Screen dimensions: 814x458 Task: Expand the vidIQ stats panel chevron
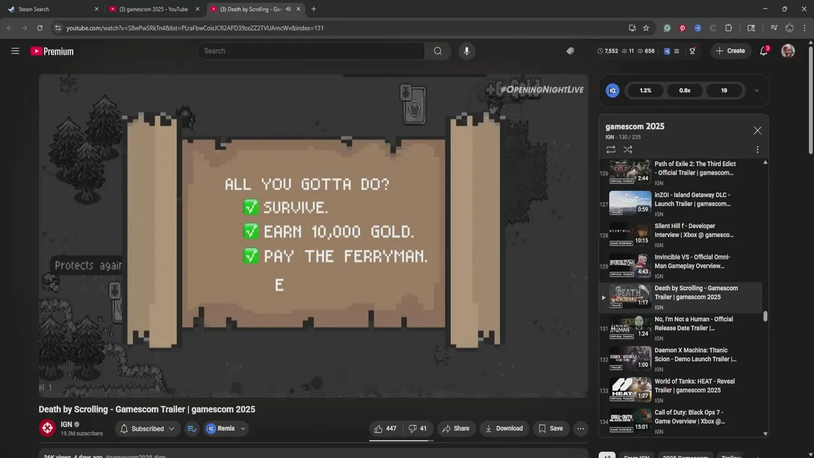757,90
